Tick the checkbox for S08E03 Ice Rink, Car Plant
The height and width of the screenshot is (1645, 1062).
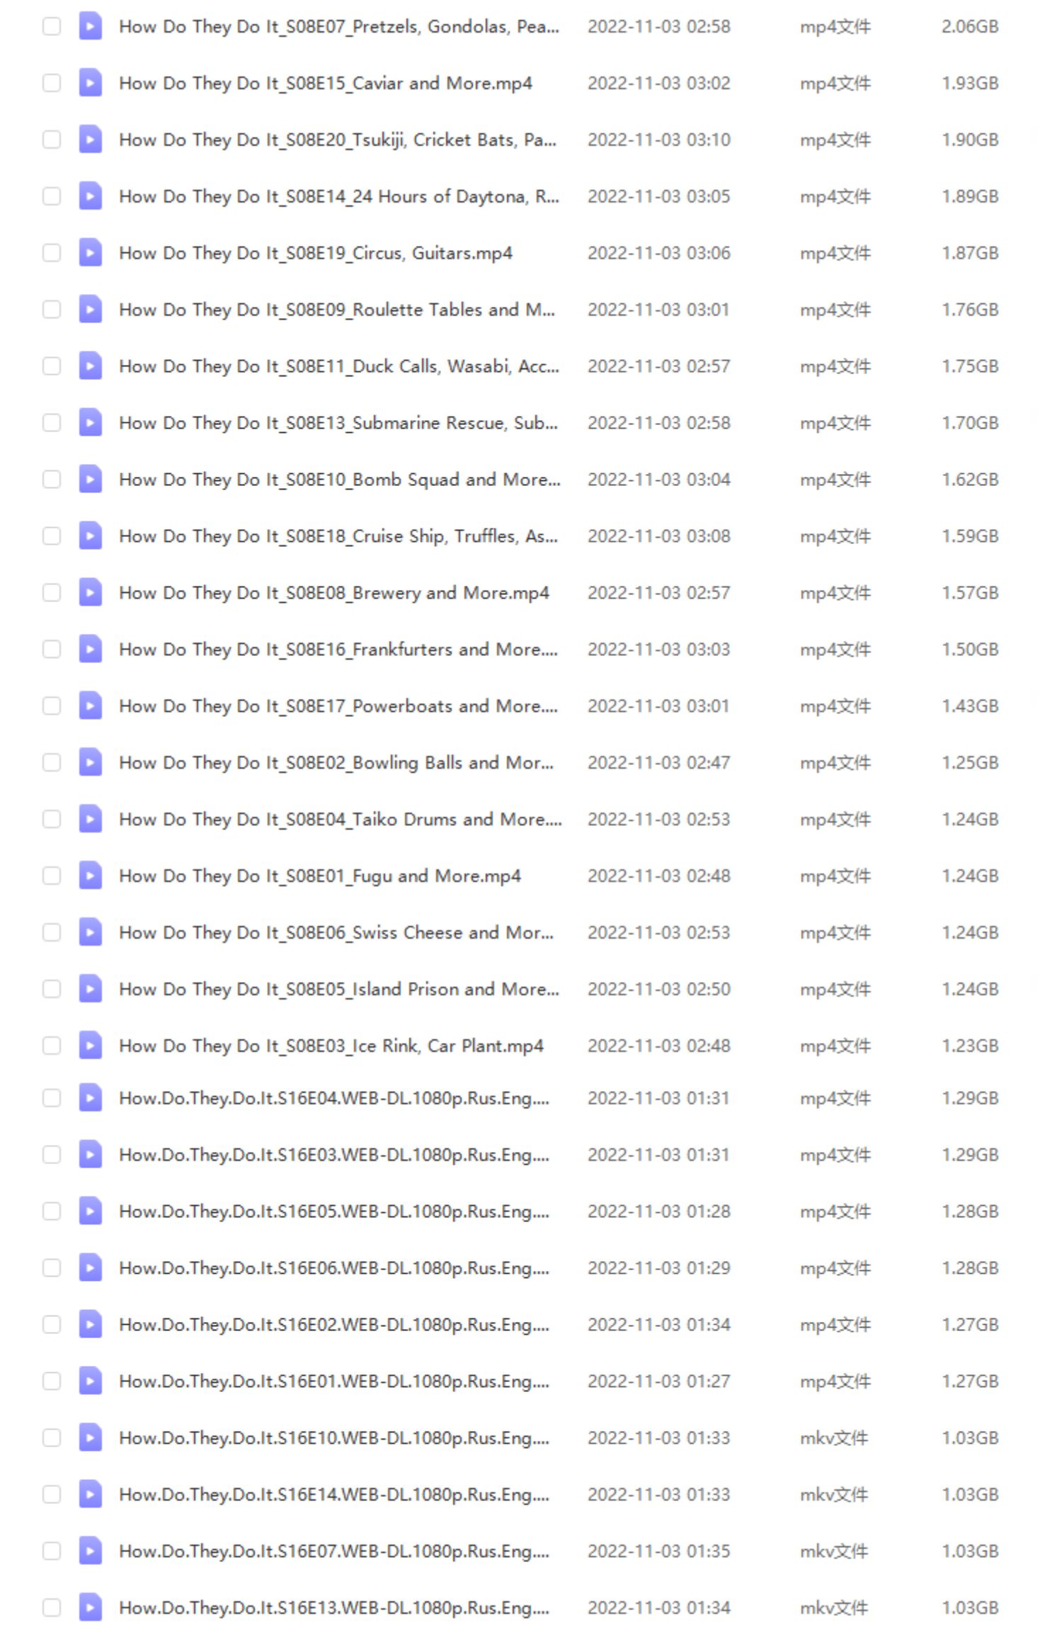52,1046
